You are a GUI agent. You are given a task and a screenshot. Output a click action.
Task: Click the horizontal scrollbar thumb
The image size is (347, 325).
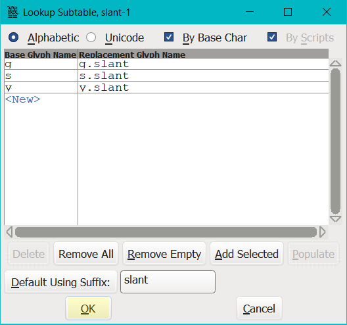point(166,232)
